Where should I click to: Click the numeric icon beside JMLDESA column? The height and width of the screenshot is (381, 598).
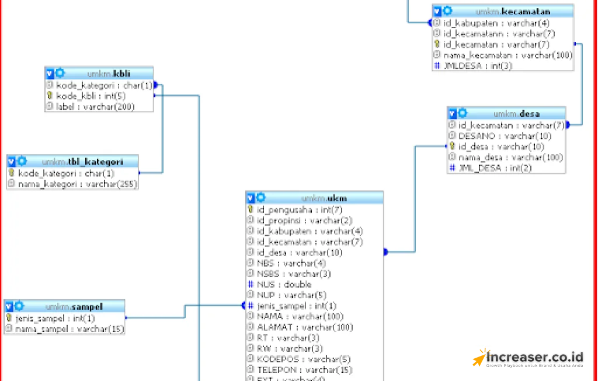pos(436,66)
